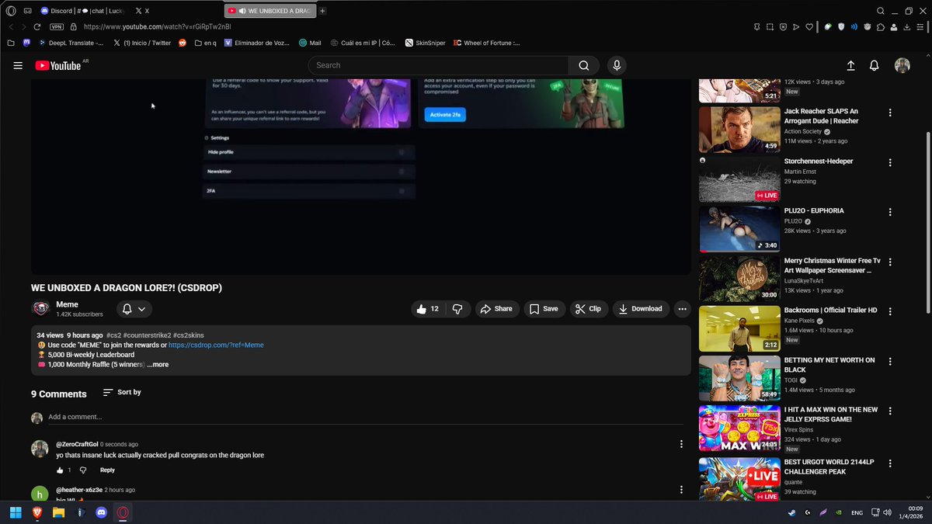932x524 pixels.
Task: Open the YouTube upload/create icon
Action: click(x=850, y=66)
